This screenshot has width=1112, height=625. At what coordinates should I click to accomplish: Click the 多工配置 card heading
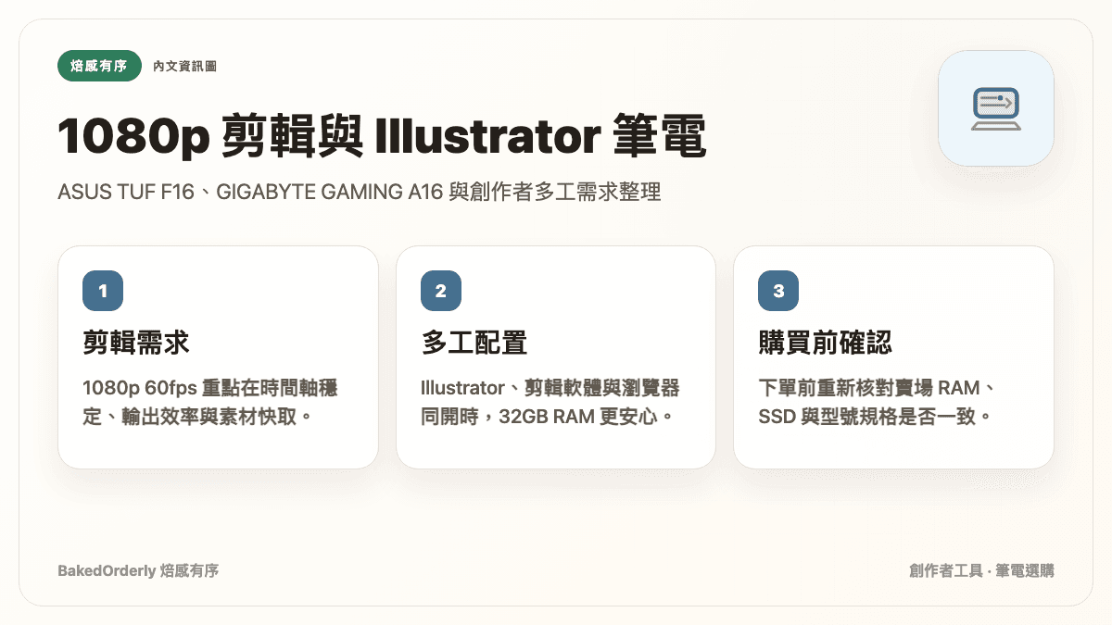tap(474, 343)
